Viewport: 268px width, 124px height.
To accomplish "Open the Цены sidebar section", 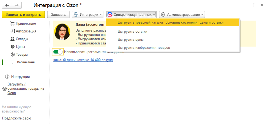I will point(20,47).
